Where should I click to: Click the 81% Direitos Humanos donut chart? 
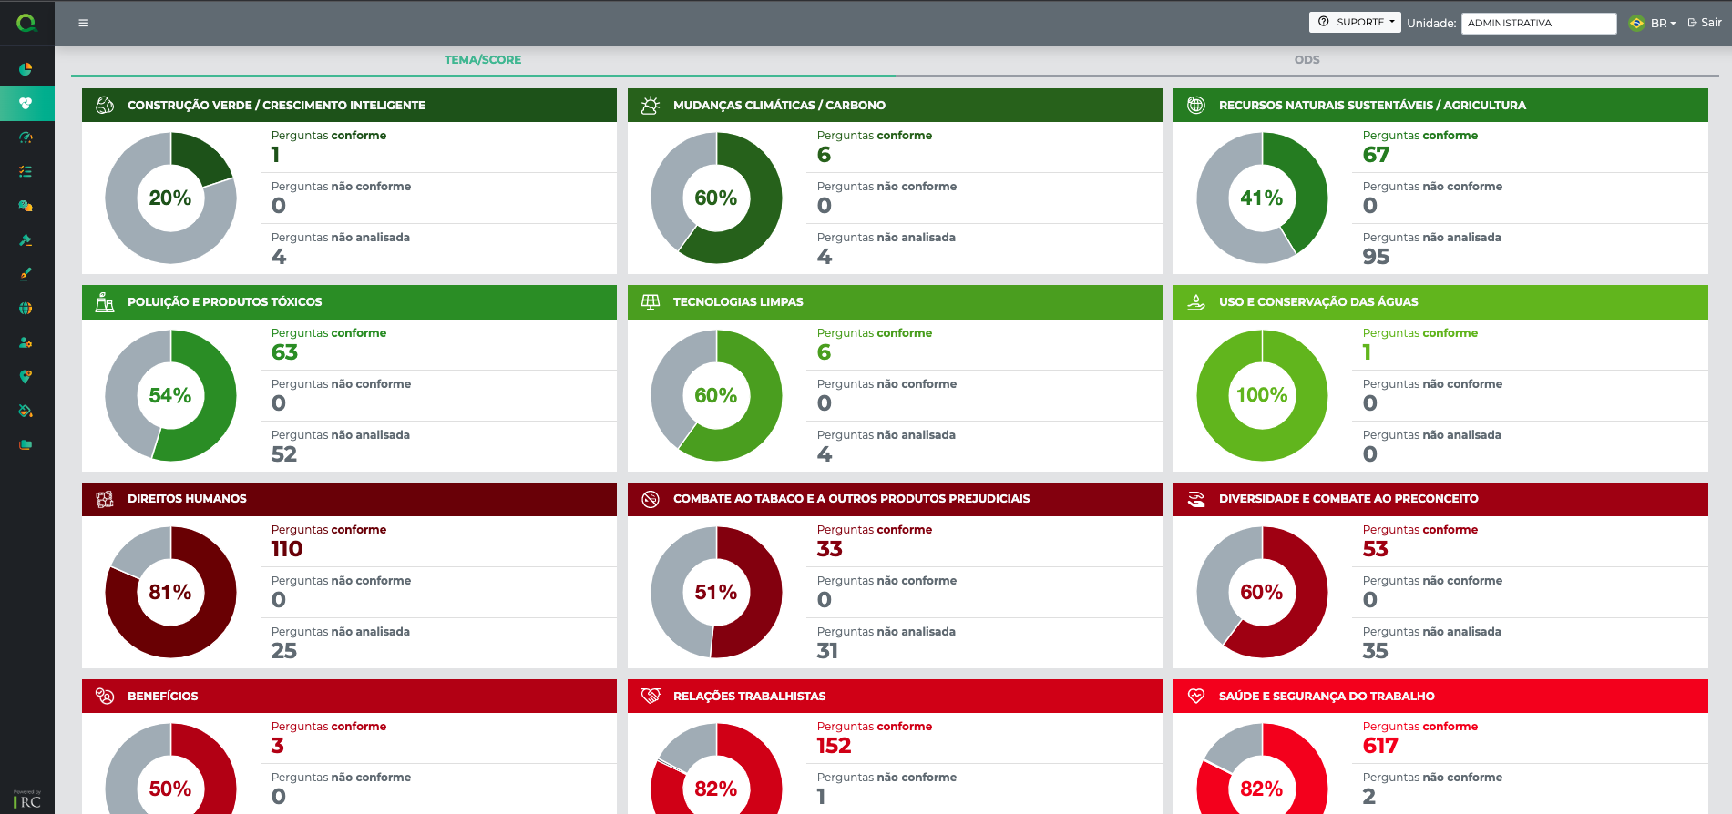point(170,593)
